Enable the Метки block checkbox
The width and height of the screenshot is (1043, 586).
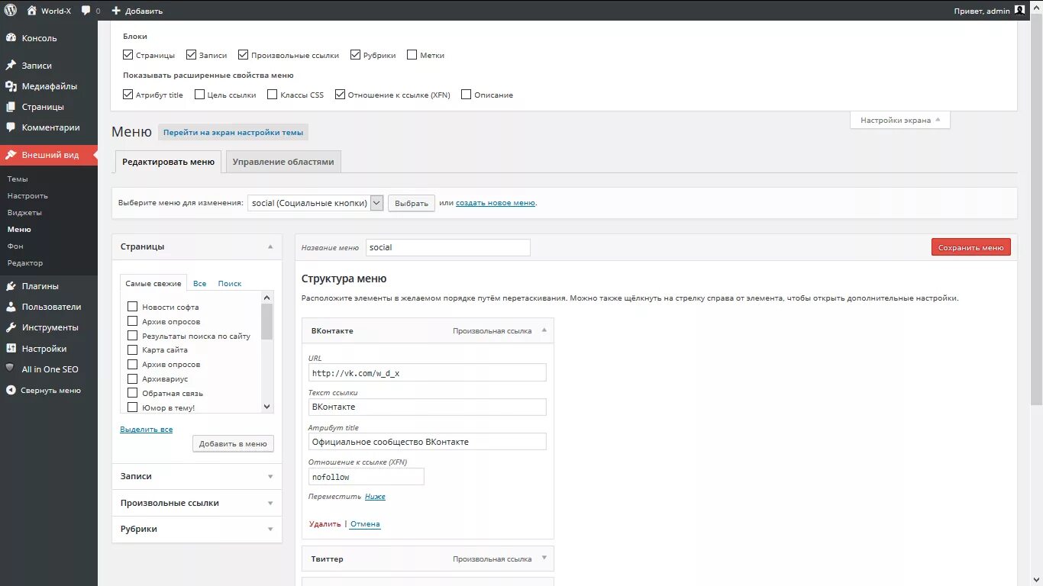[412, 55]
